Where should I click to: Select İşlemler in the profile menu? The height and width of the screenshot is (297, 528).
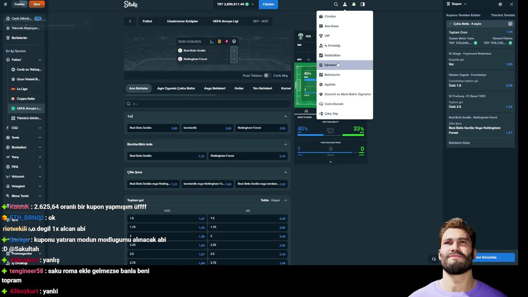pyautogui.click(x=344, y=65)
